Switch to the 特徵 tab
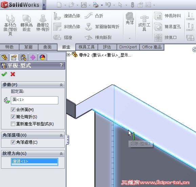 pos(9,47)
